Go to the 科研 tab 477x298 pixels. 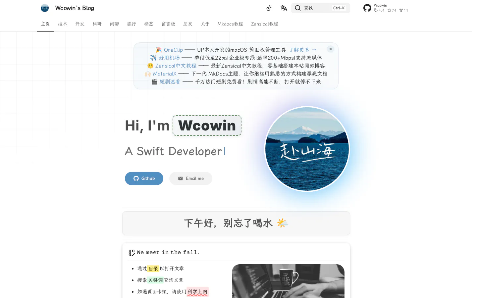coord(97,24)
